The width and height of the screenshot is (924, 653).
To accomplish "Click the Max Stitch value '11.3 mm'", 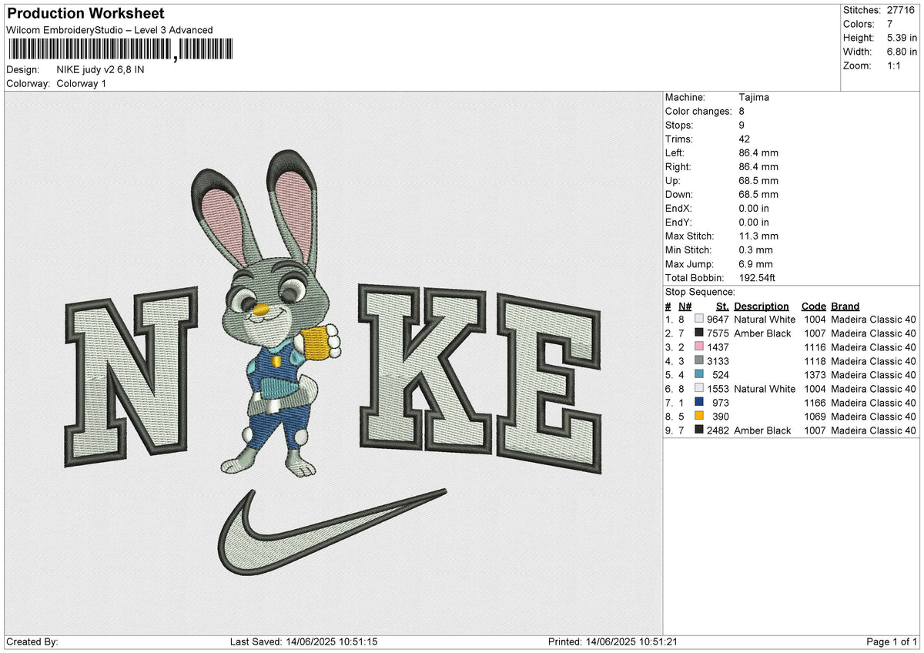I will pos(758,236).
